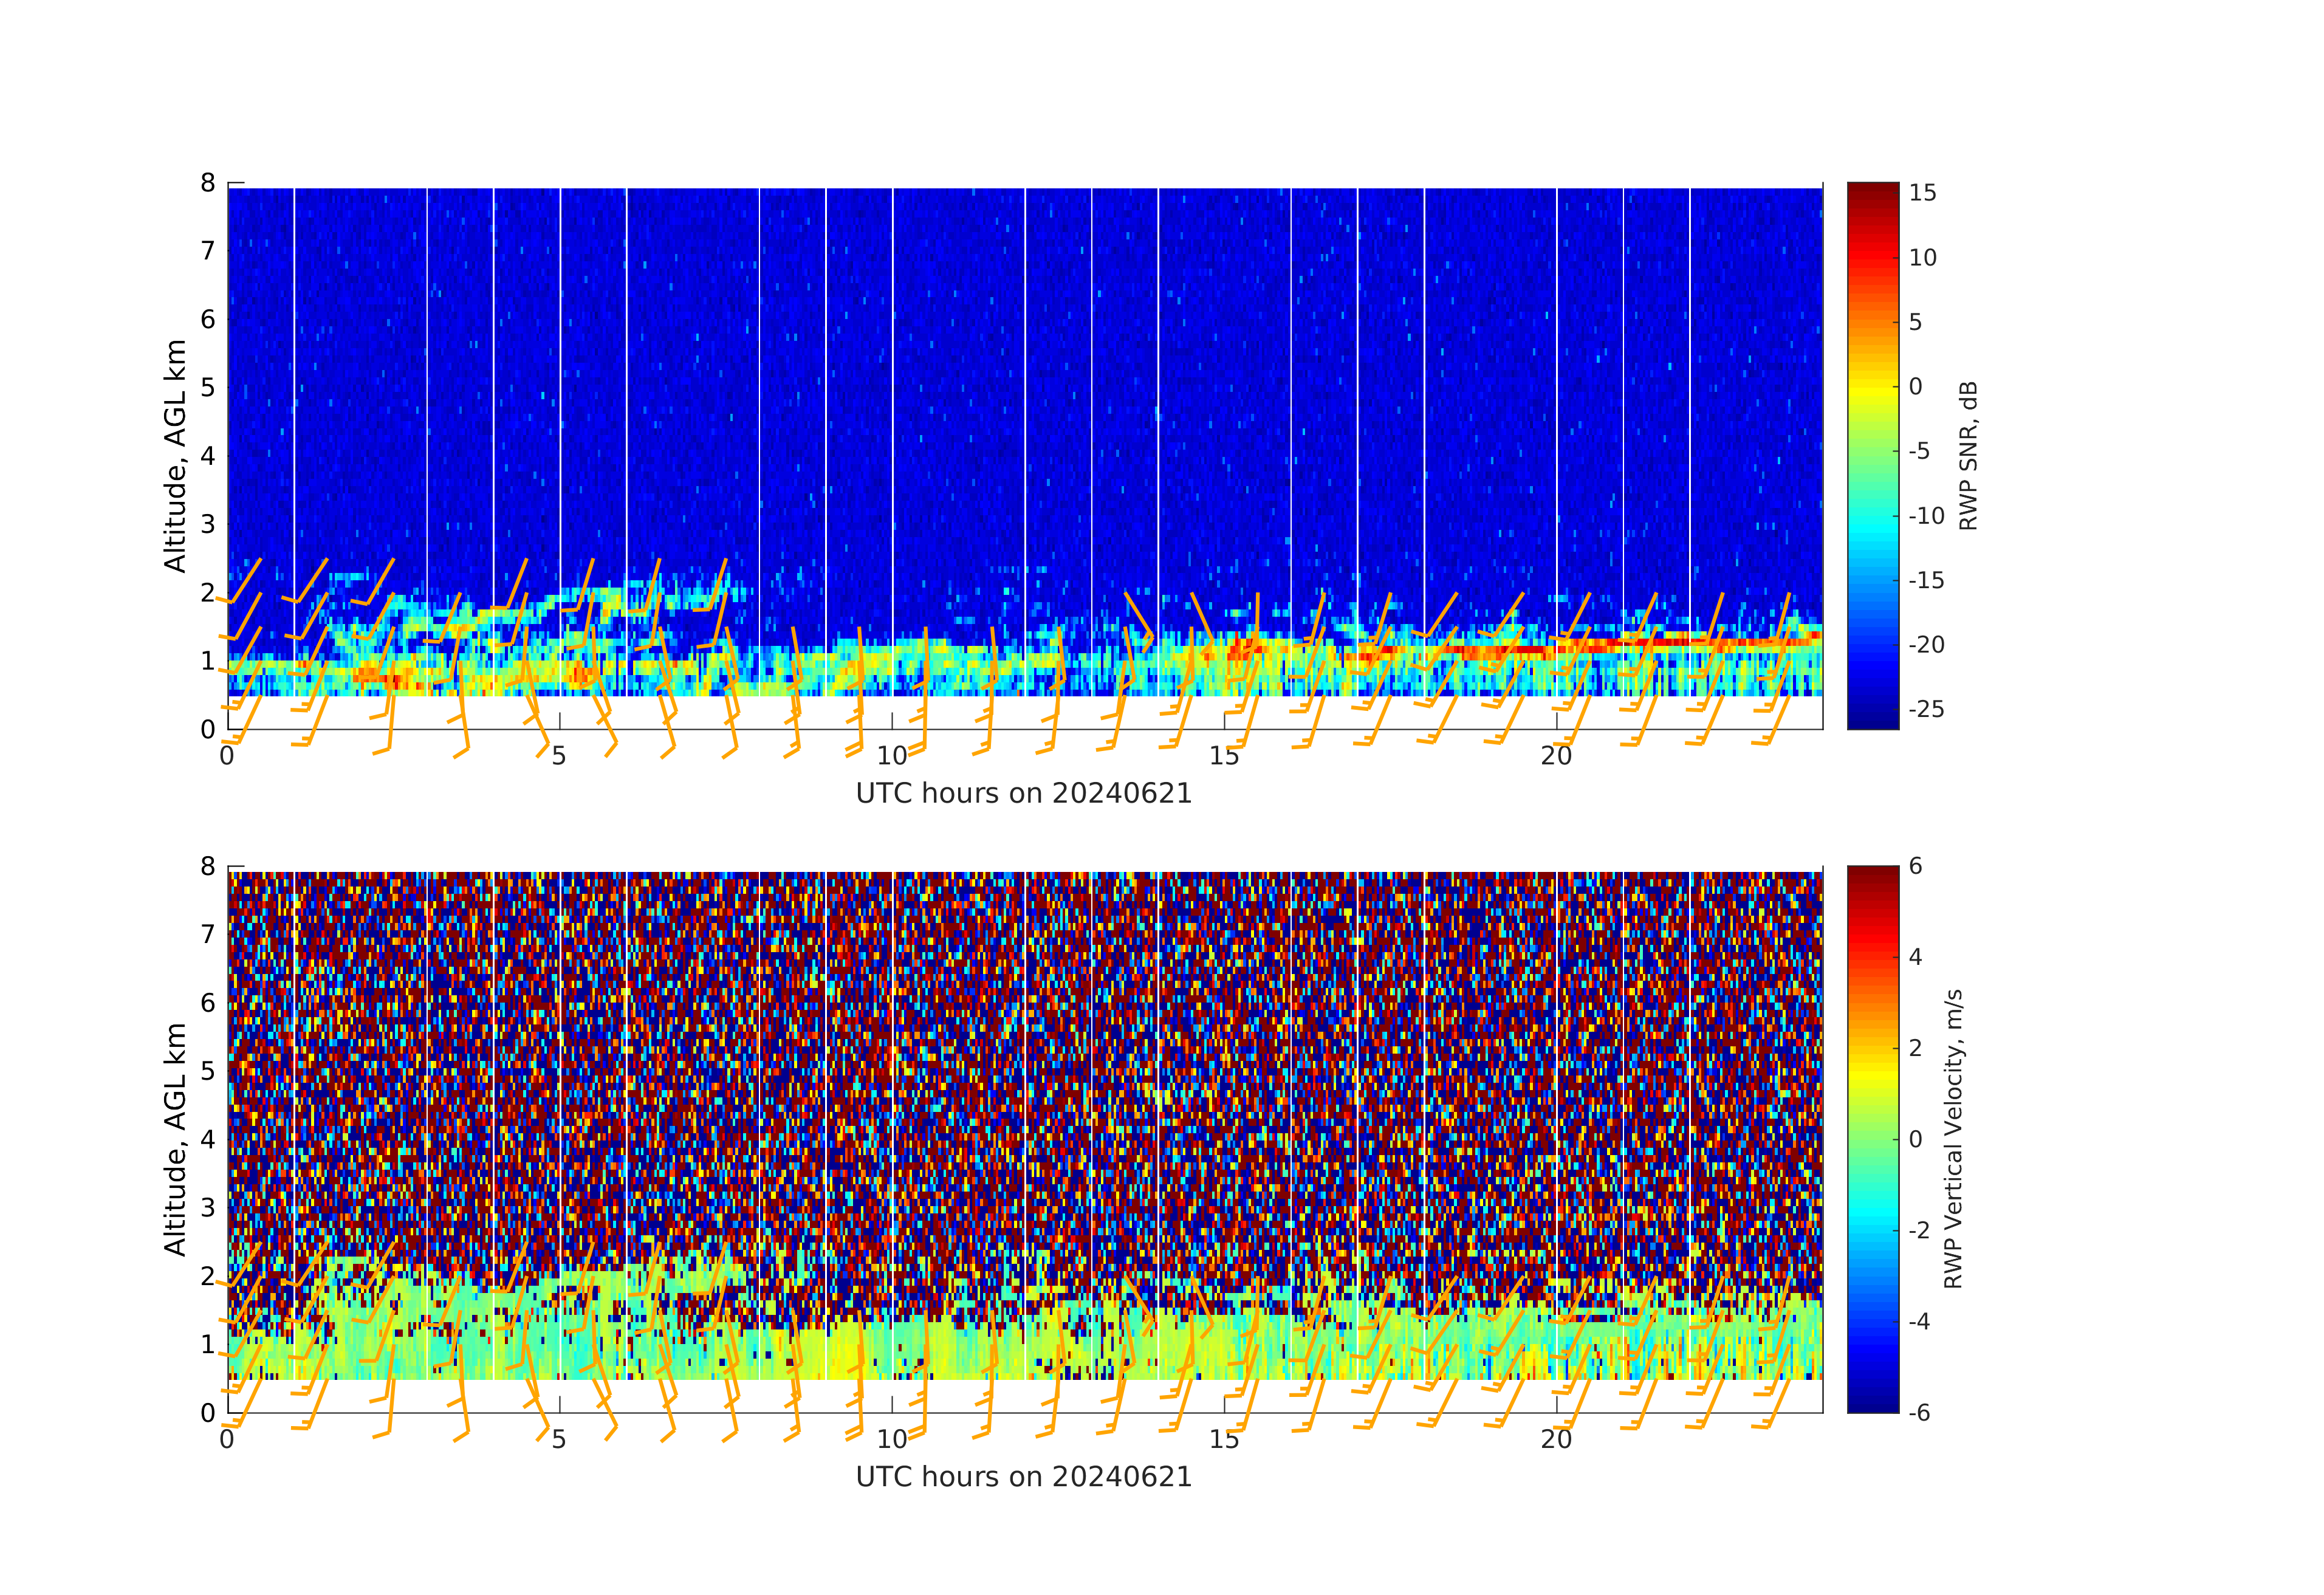Click x-axis tick 5 under top plot
Screen dimensions: 2324x1595
(559, 756)
